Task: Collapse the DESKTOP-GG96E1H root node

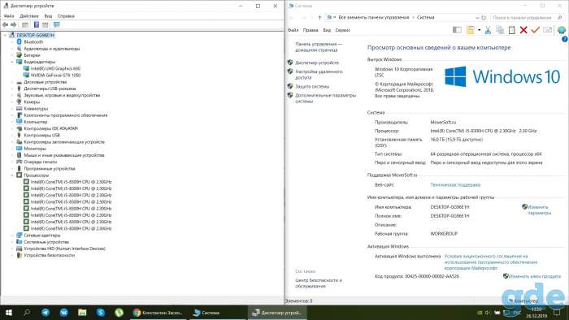Action: [x=5, y=36]
